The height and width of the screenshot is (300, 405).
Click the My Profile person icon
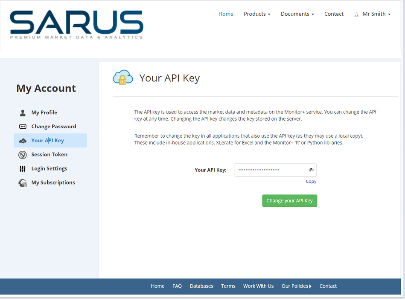(x=23, y=113)
